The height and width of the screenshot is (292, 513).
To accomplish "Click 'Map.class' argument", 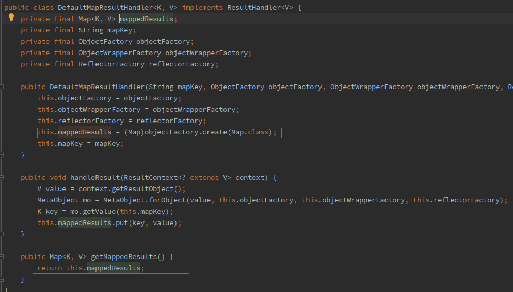I will (x=250, y=132).
